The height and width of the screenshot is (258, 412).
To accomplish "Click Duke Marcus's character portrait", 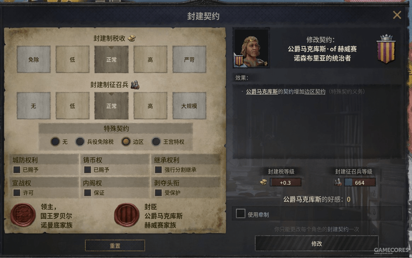I will (251, 48).
